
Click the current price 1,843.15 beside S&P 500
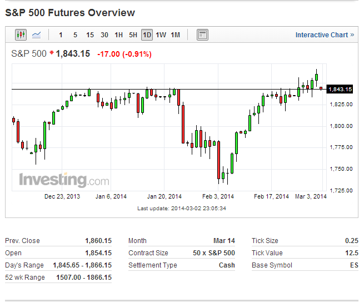(x=73, y=53)
